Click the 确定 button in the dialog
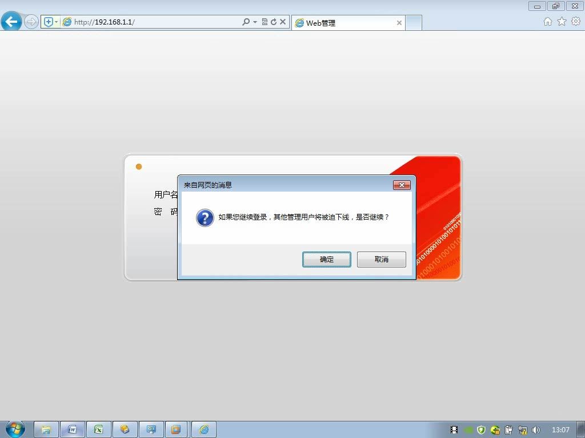Image resolution: width=585 pixels, height=438 pixels. pyautogui.click(x=326, y=259)
